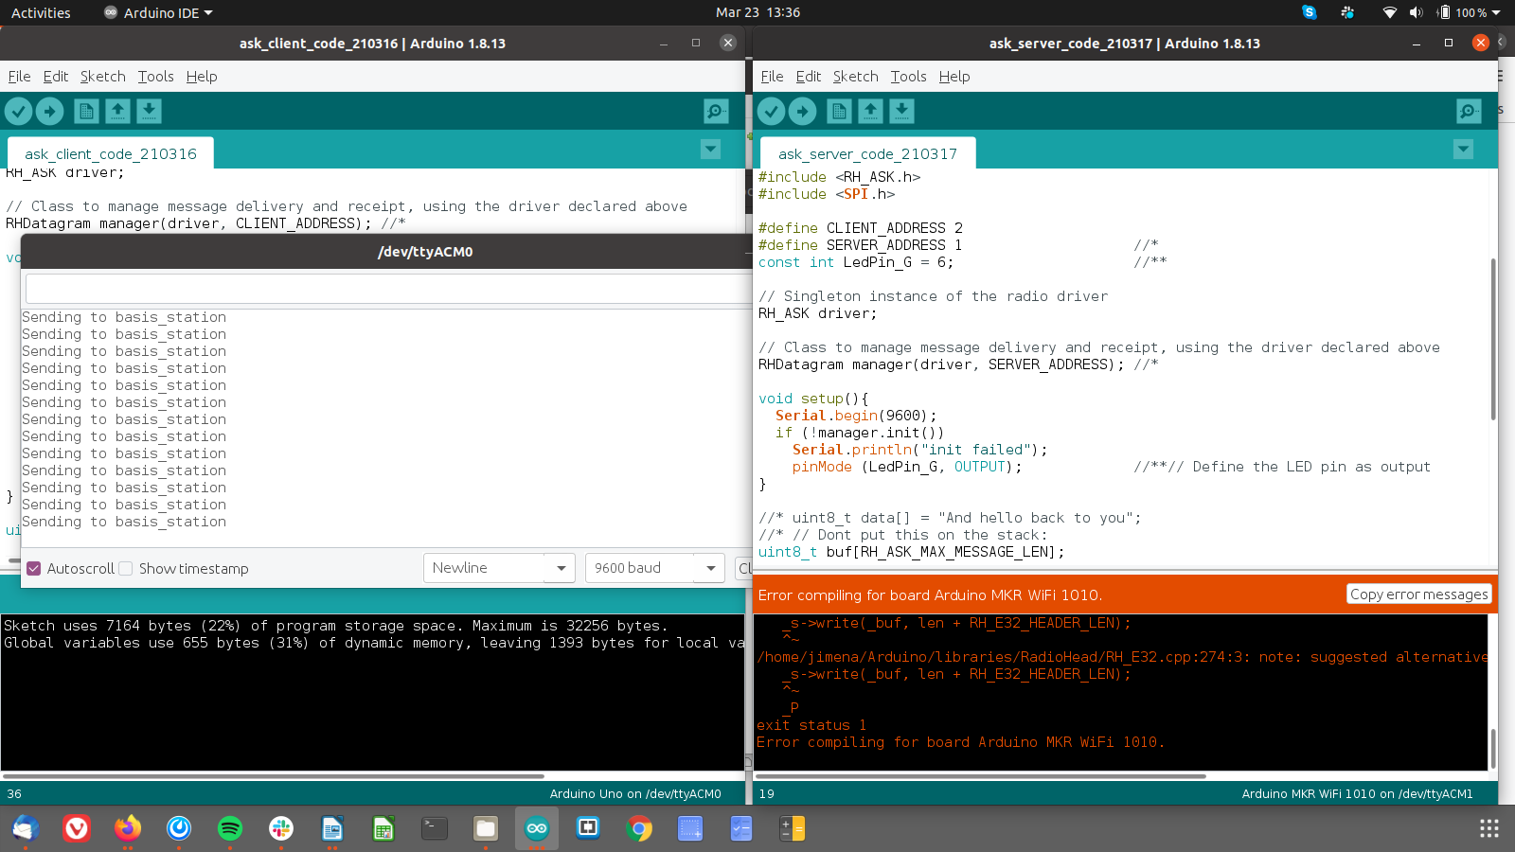Click Open sketch icon in server window

tap(870, 112)
